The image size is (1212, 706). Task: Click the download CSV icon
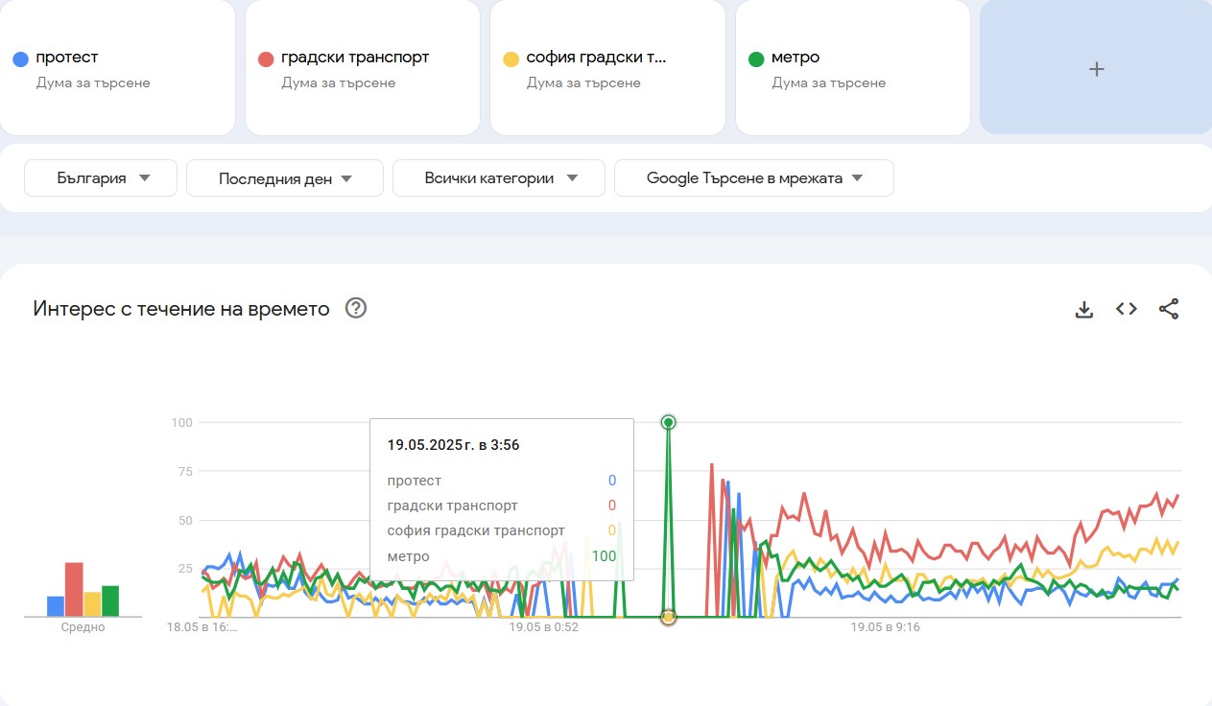[x=1083, y=308]
